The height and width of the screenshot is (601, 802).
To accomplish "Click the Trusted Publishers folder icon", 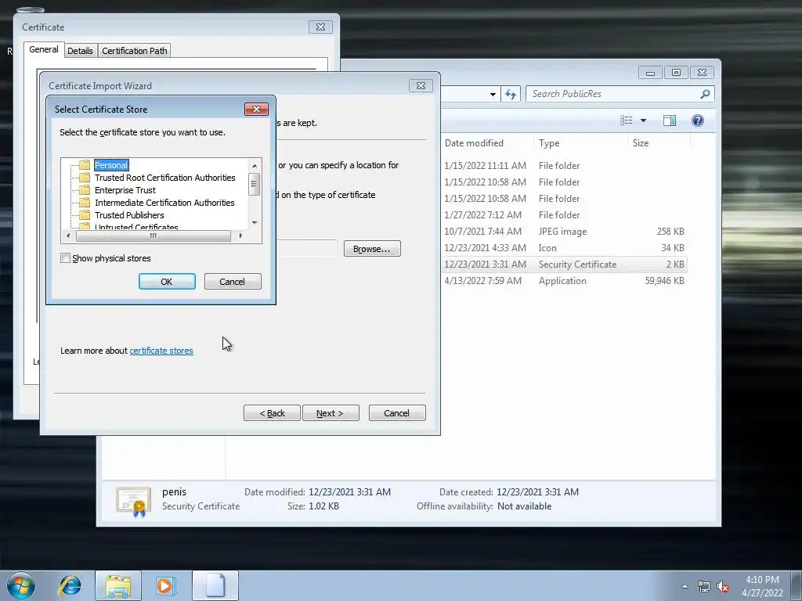I will [x=85, y=215].
